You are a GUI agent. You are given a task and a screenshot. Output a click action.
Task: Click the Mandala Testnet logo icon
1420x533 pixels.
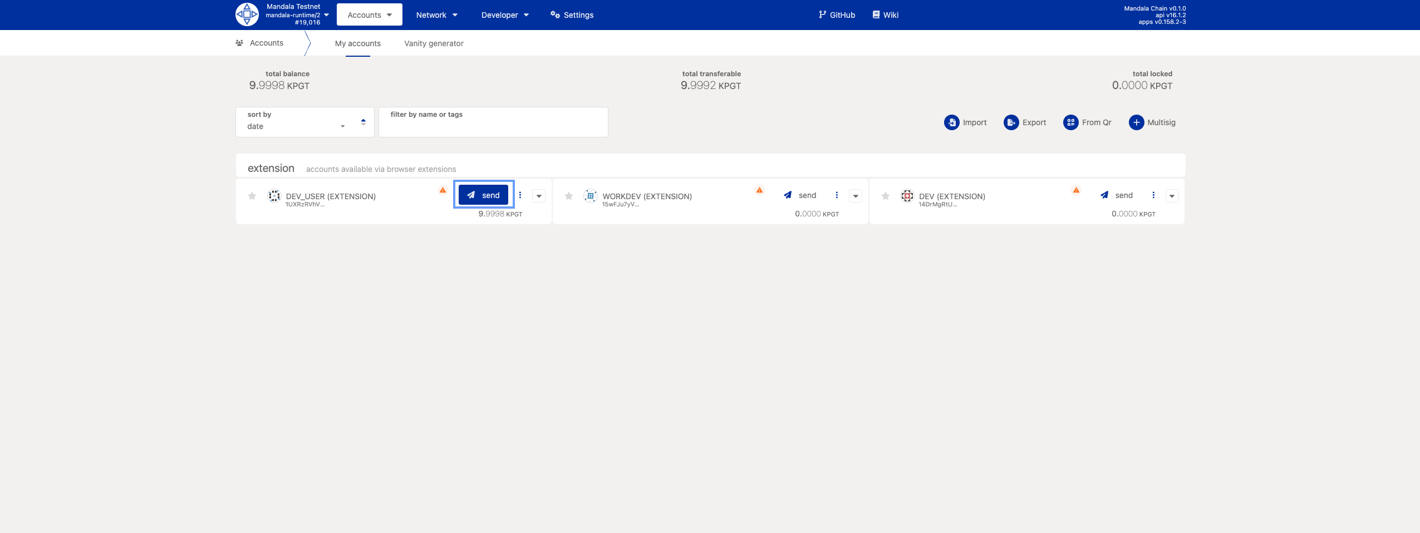(247, 14)
